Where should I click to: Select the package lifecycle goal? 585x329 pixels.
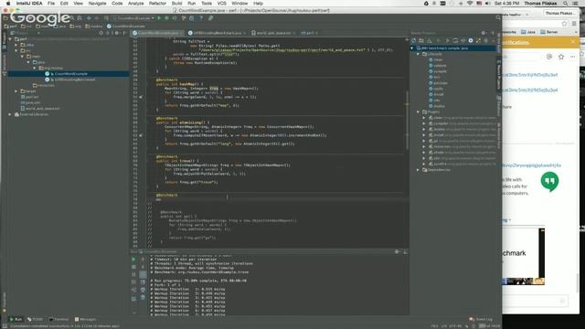click(x=441, y=83)
